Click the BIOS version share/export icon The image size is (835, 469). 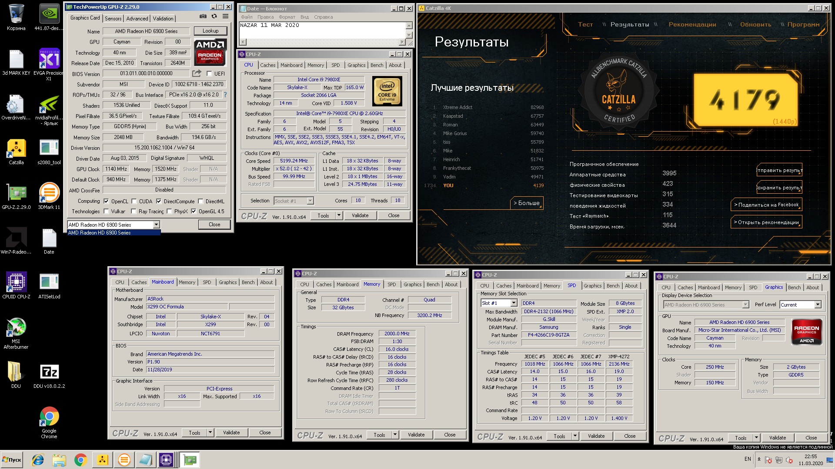click(197, 73)
